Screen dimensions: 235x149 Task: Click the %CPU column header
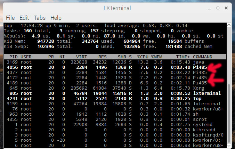[143, 57]
